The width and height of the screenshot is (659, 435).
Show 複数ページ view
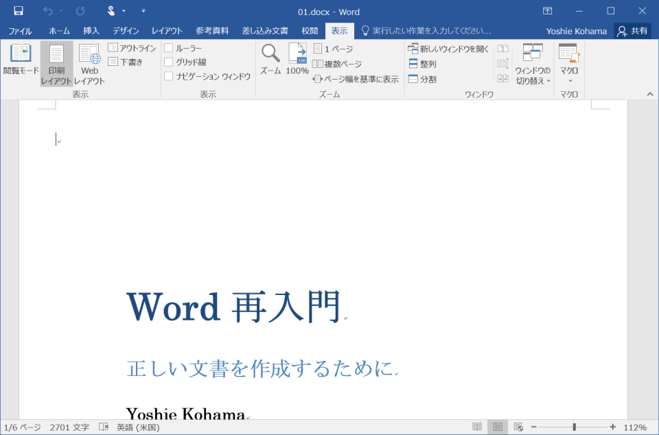[x=337, y=64]
